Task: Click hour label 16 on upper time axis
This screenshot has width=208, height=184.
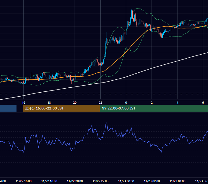Action: pyautogui.click(x=24, y=103)
